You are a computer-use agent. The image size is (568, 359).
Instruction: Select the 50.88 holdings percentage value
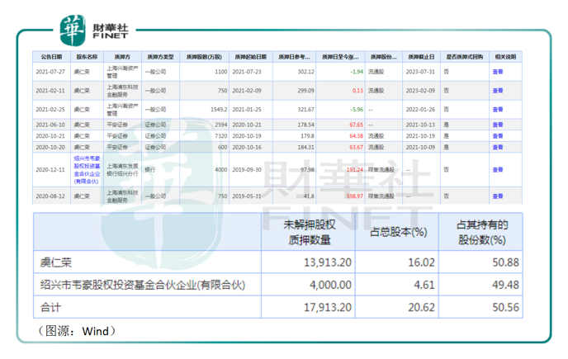point(506,262)
